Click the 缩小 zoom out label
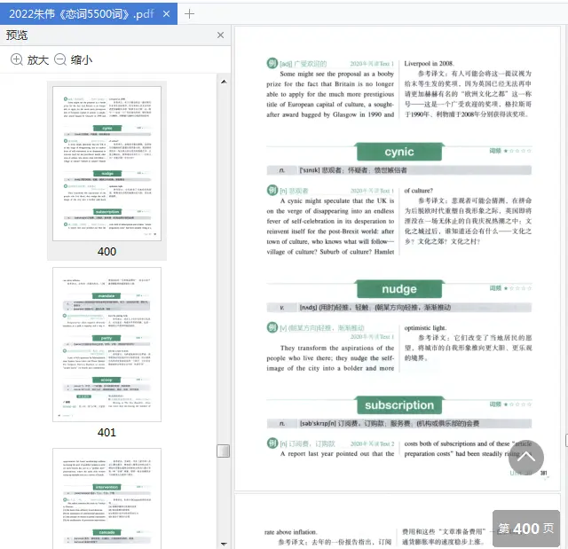The height and width of the screenshot is (549, 568). click(x=82, y=59)
